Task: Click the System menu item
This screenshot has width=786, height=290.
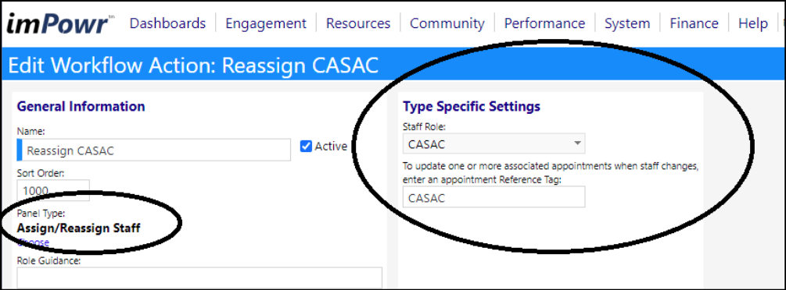Action: coord(627,23)
